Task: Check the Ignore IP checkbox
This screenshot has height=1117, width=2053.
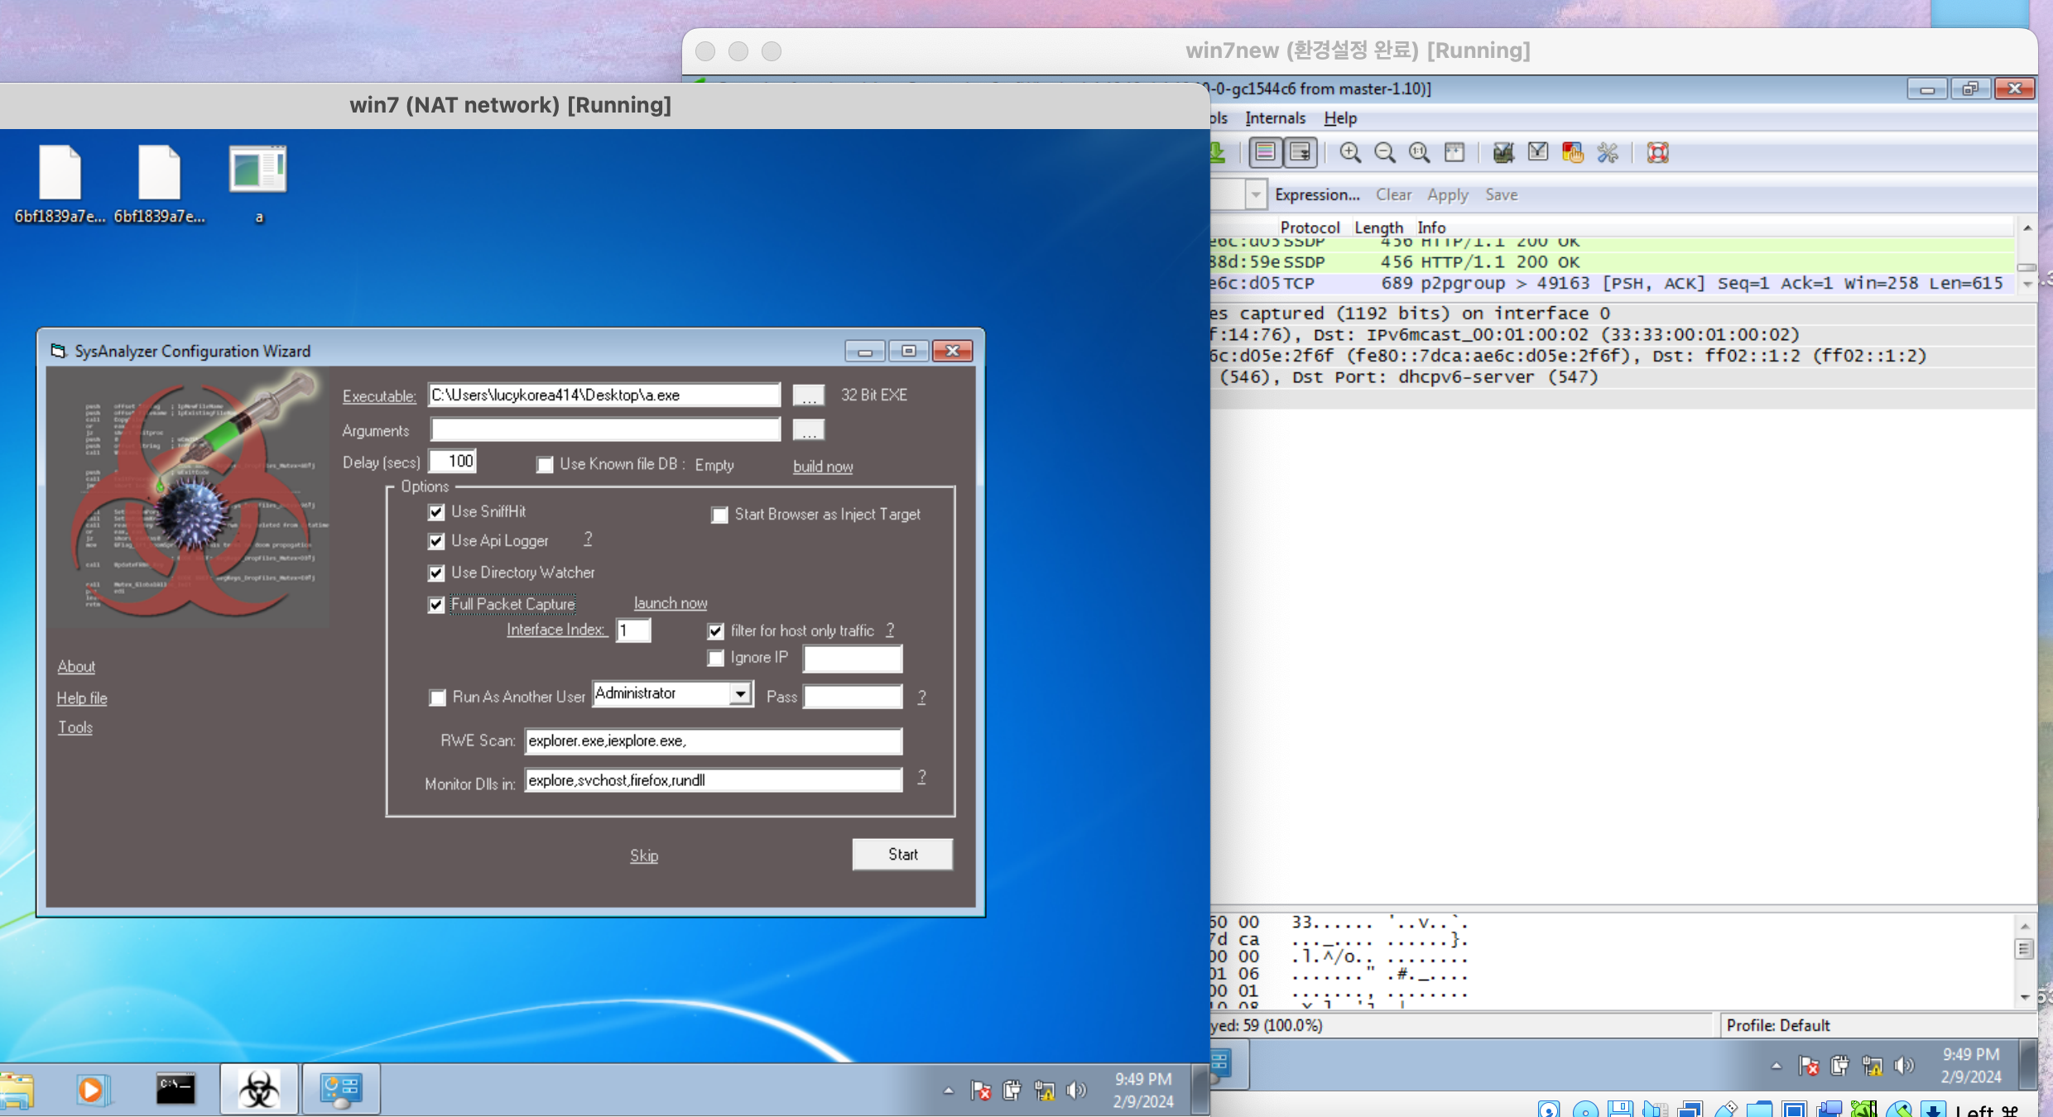Action: click(716, 658)
